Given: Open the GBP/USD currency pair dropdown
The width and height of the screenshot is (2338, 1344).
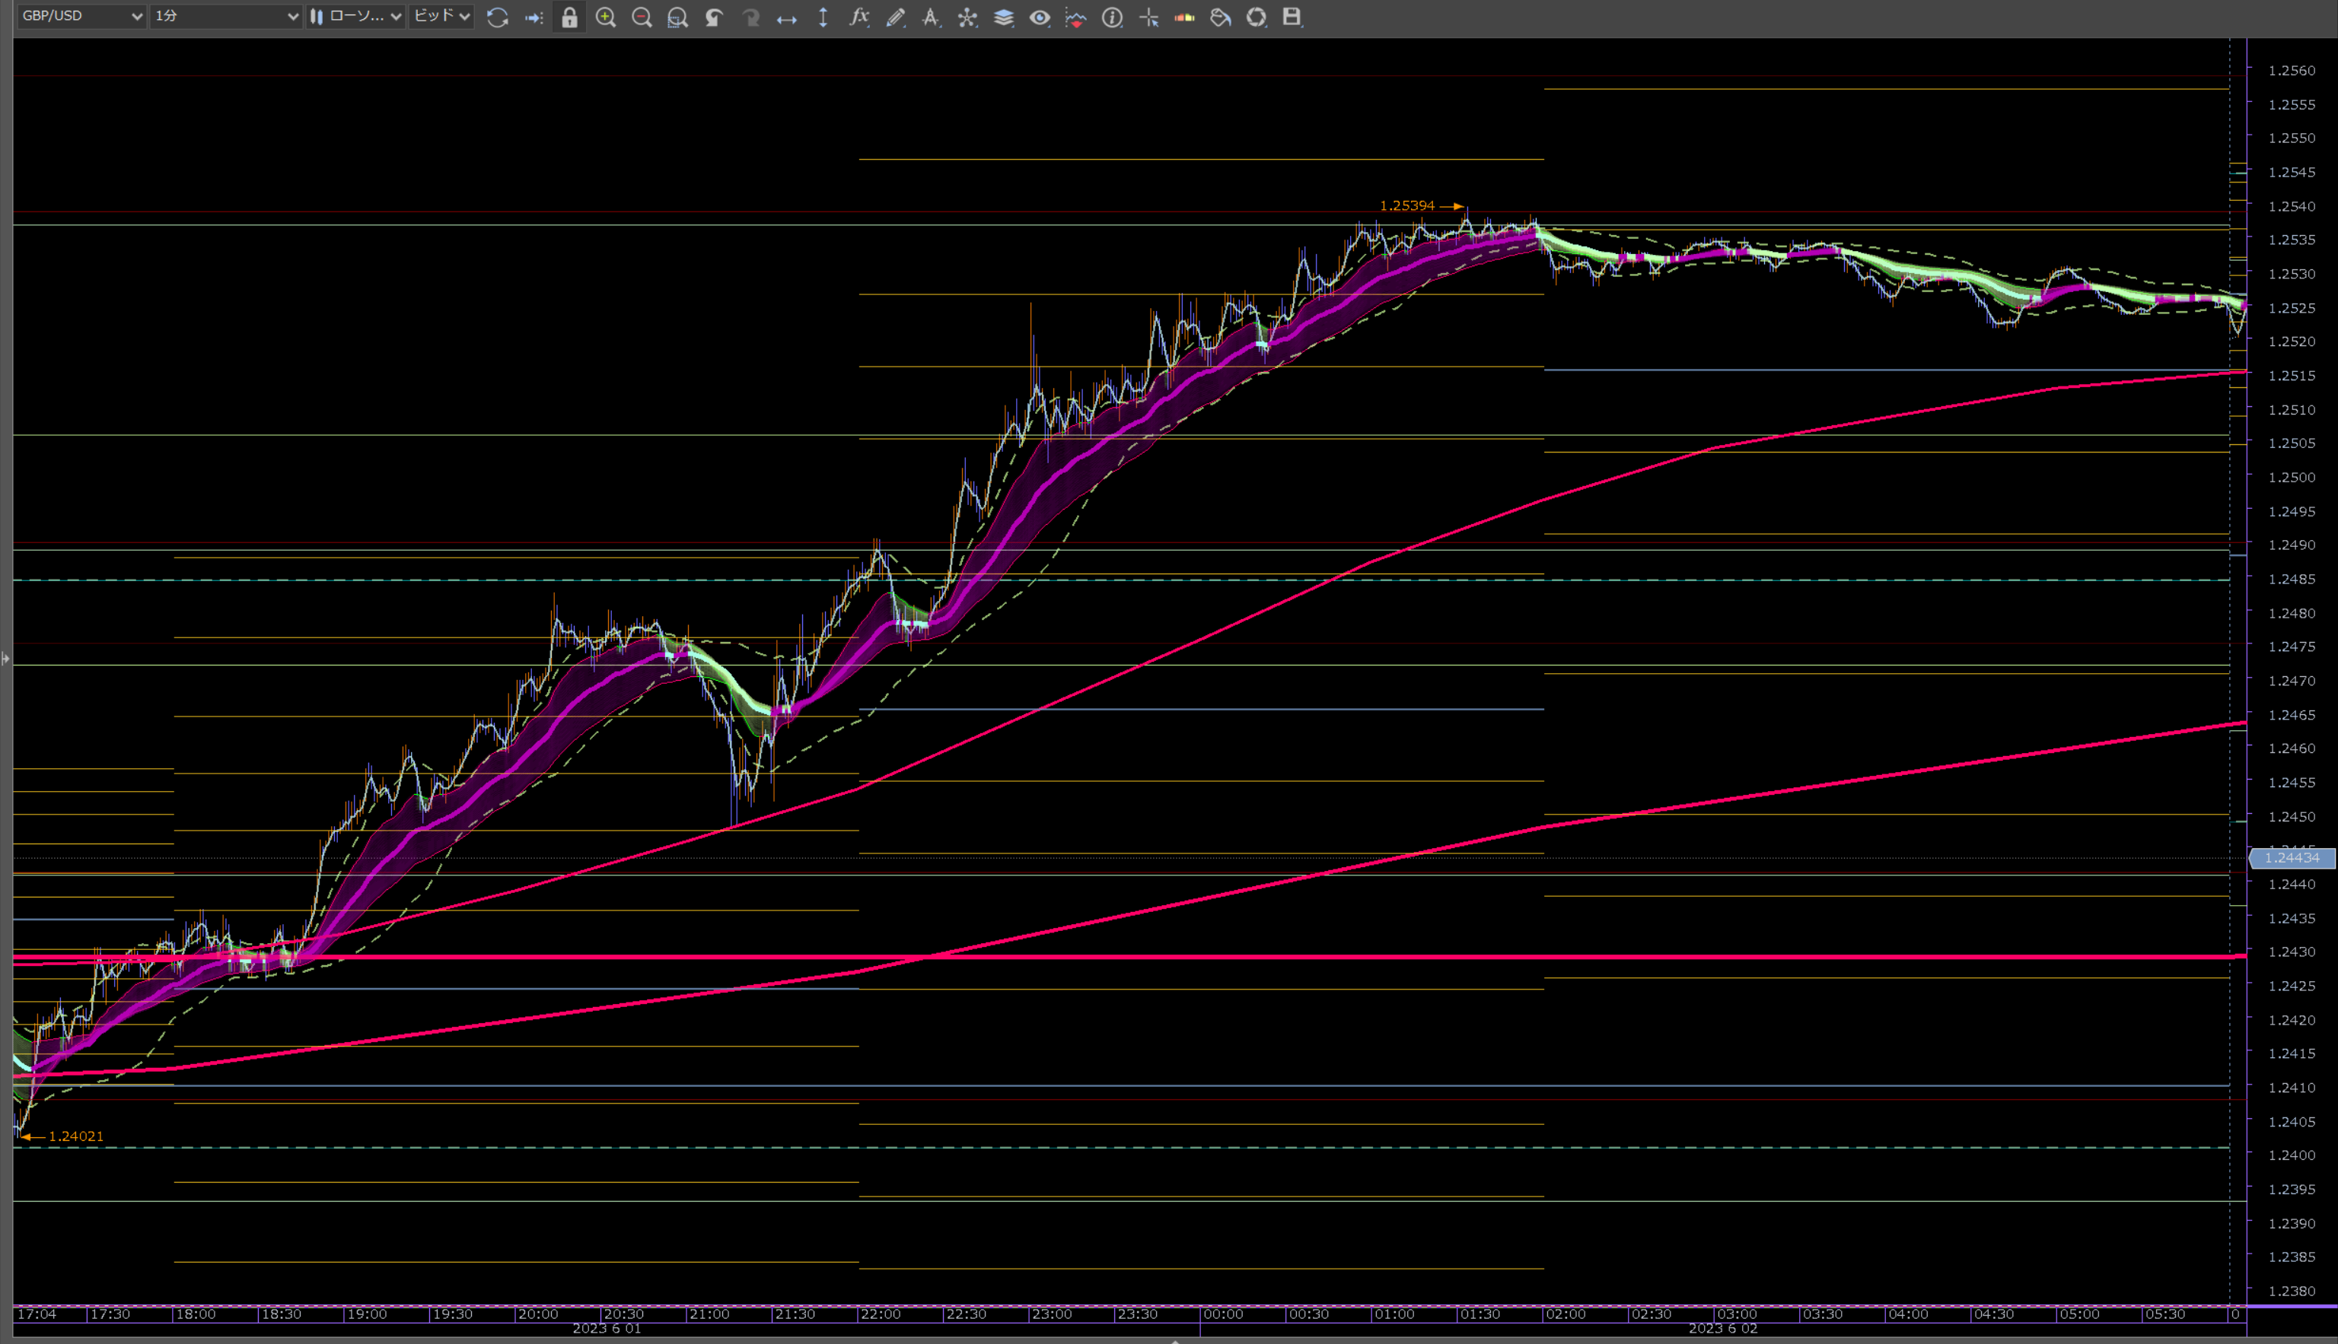Looking at the screenshot, I should (x=81, y=16).
